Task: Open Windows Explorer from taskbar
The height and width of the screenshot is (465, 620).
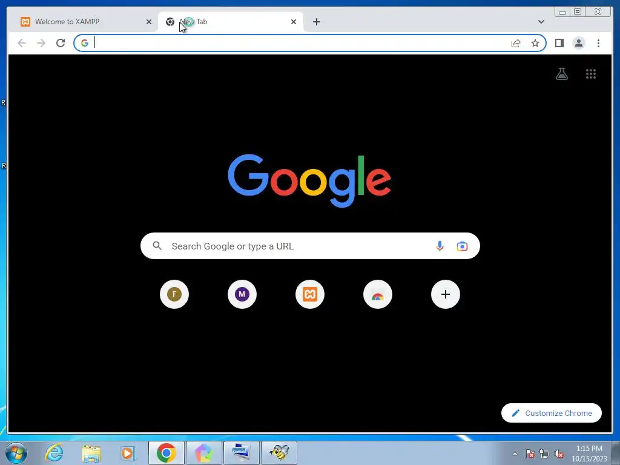Action: pyautogui.click(x=91, y=453)
